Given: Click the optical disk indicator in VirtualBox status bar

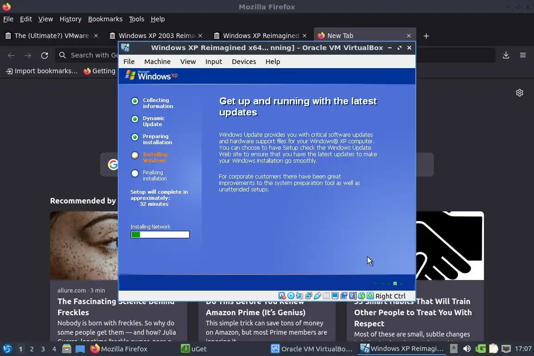Looking at the screenshot, I should pos(291,296).
